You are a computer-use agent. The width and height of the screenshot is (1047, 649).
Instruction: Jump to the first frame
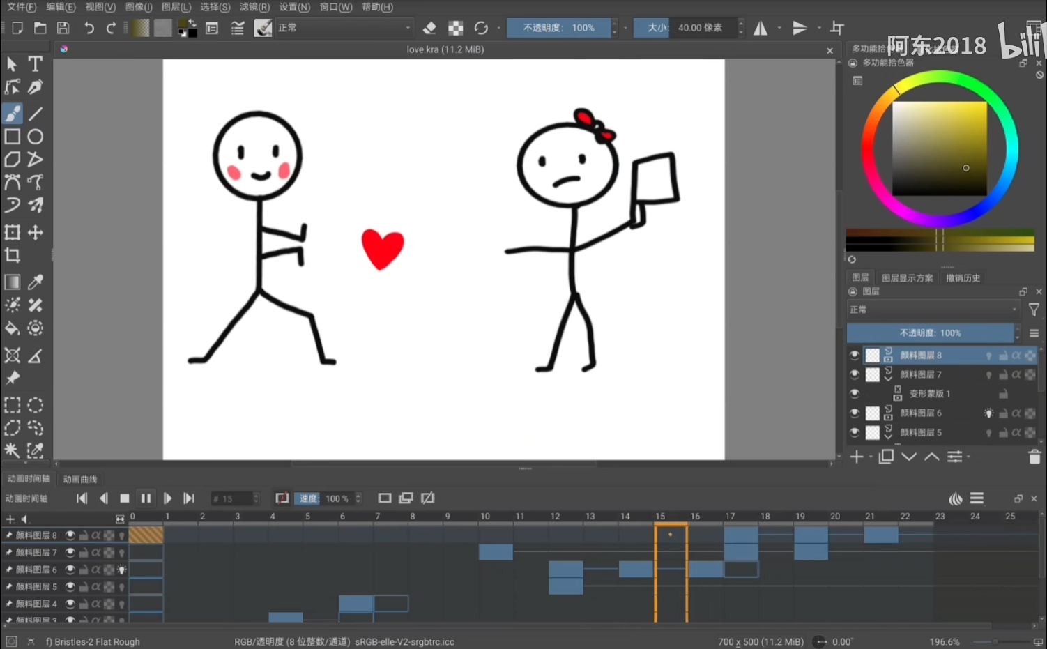tap(82, 498)
